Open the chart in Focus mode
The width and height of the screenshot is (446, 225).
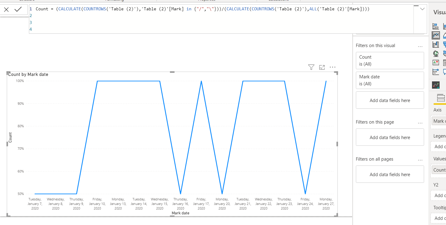[322, 67]
